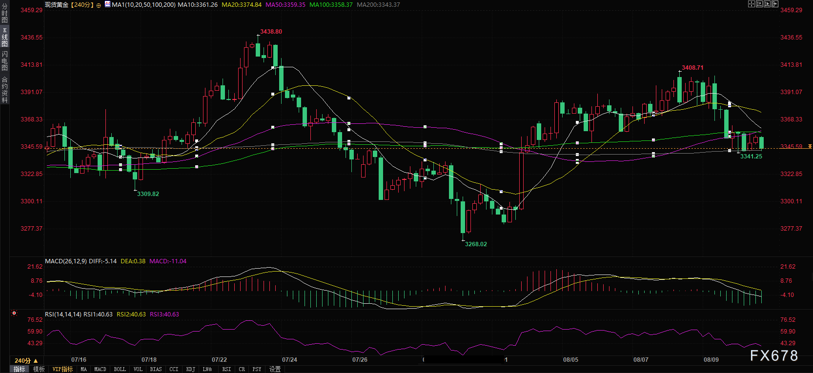
Task: Switch to the 分时图 sidebar tab
Action: coord(5,13)
